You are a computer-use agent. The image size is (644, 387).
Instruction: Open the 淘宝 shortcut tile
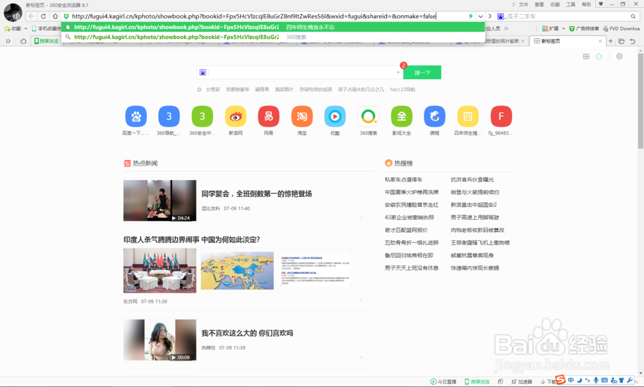[302, 120]
